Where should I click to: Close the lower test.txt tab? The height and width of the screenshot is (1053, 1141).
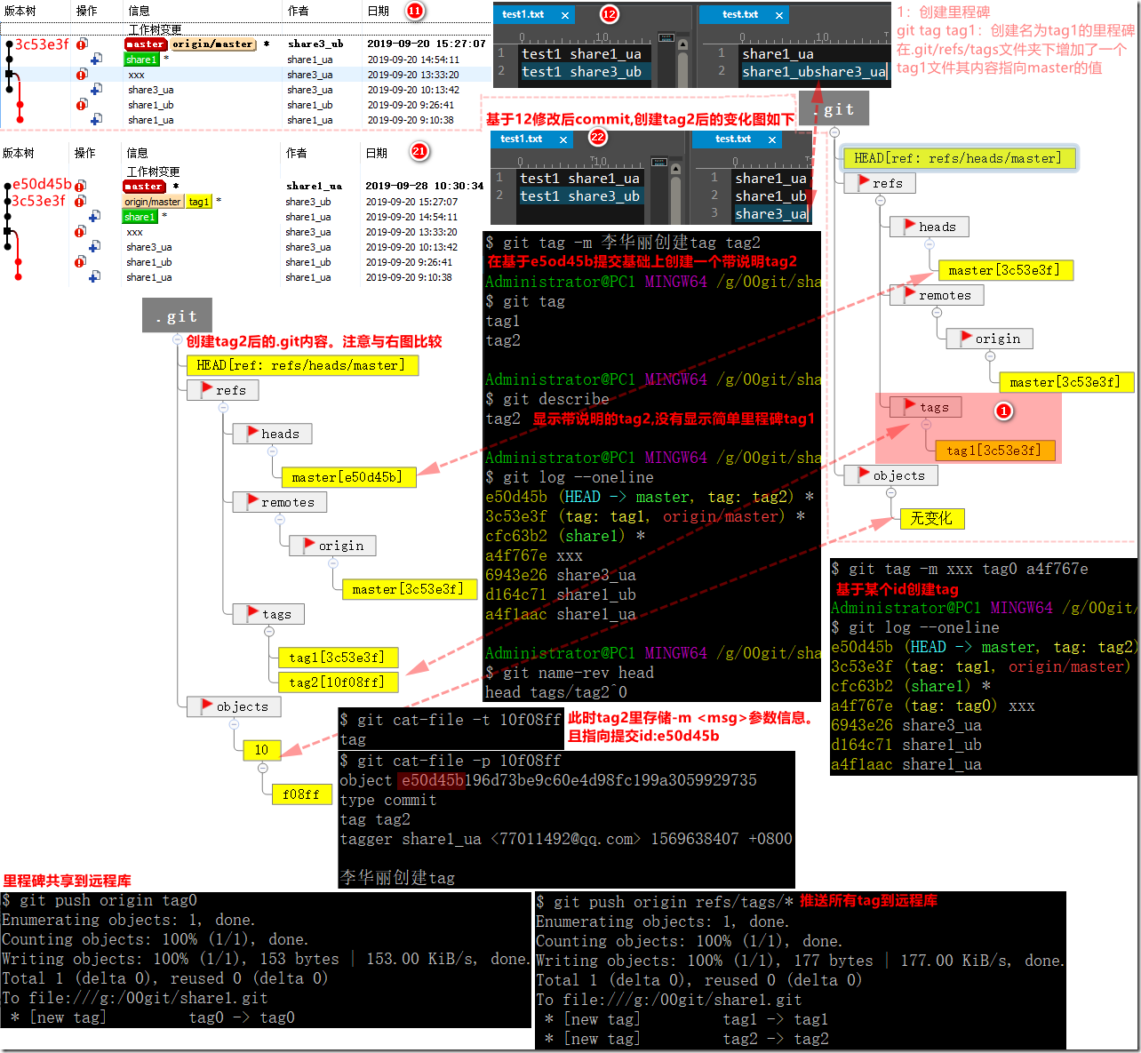point(772,140)
